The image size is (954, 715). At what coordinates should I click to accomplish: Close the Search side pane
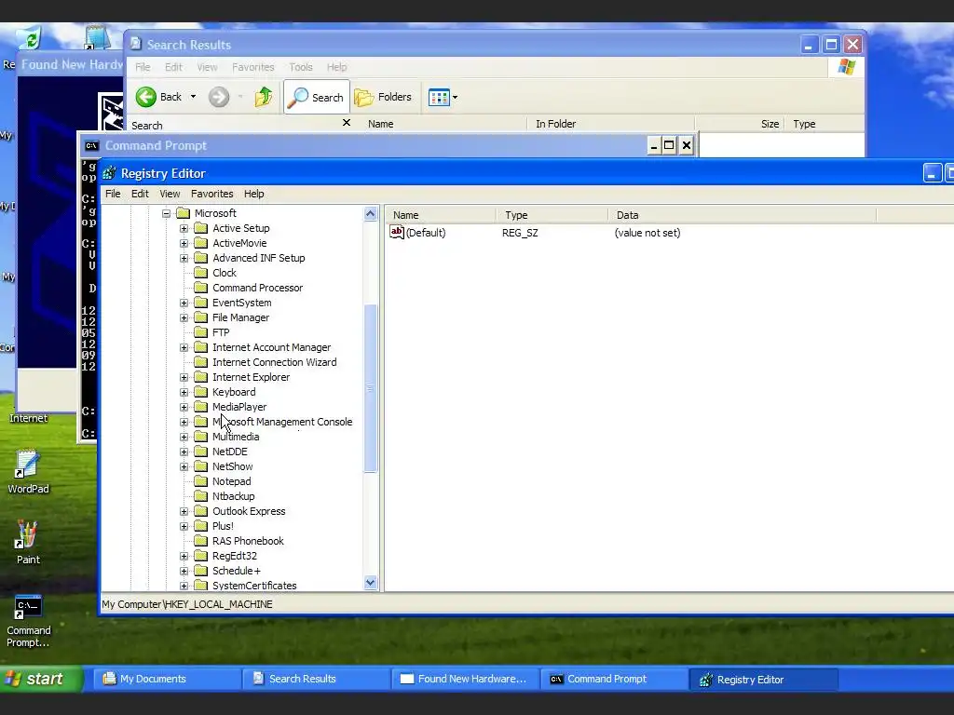point(347,123)
